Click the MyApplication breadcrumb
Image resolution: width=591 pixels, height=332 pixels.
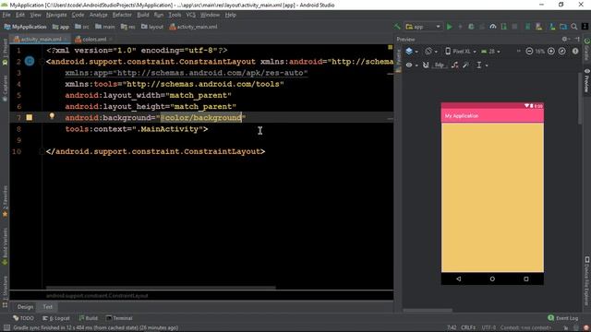(26, 27)
